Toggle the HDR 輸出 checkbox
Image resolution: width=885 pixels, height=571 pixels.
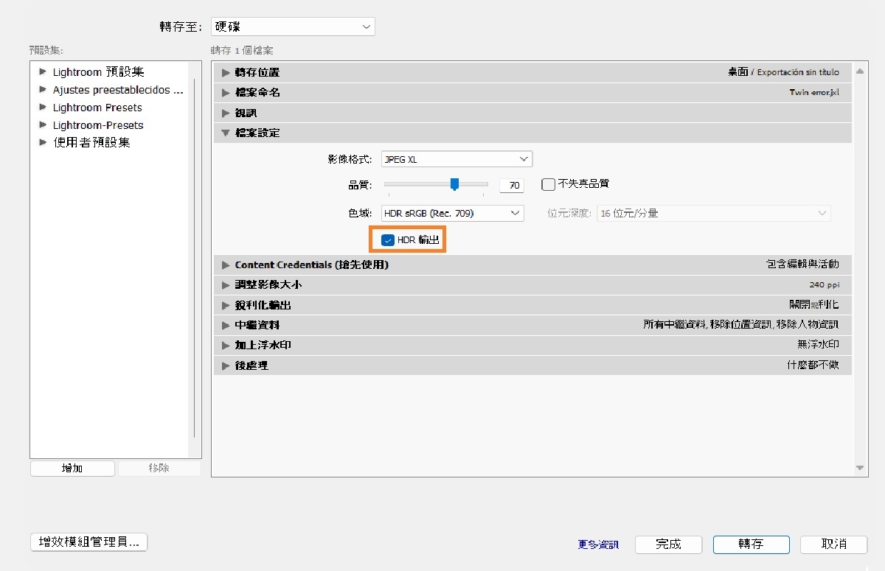pos(389,239)
